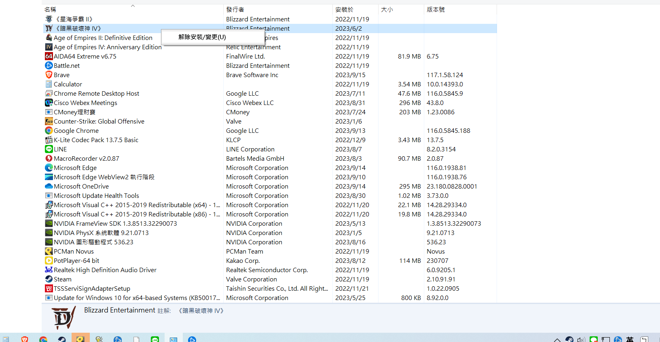Click the Counter-Strike: Global Offensive icon
The width and height of the screenshot is (660, 342).
(x=49, y=121)
